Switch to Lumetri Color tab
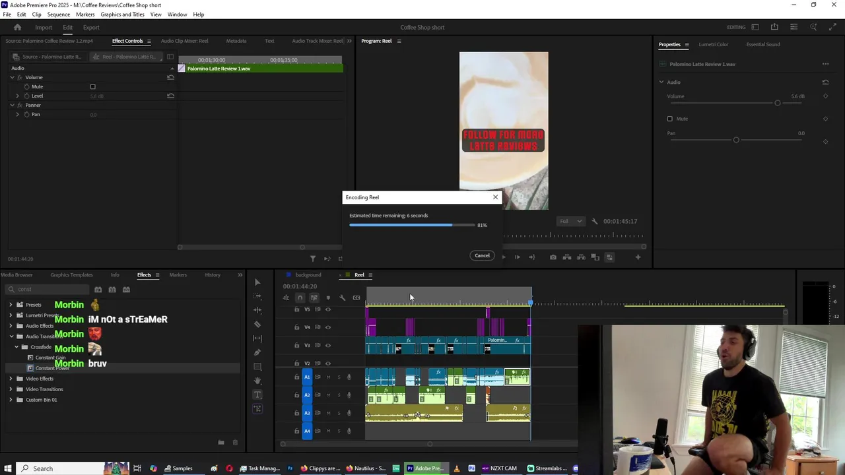Screen dimensions: 845x475 (x=714, y=44)
